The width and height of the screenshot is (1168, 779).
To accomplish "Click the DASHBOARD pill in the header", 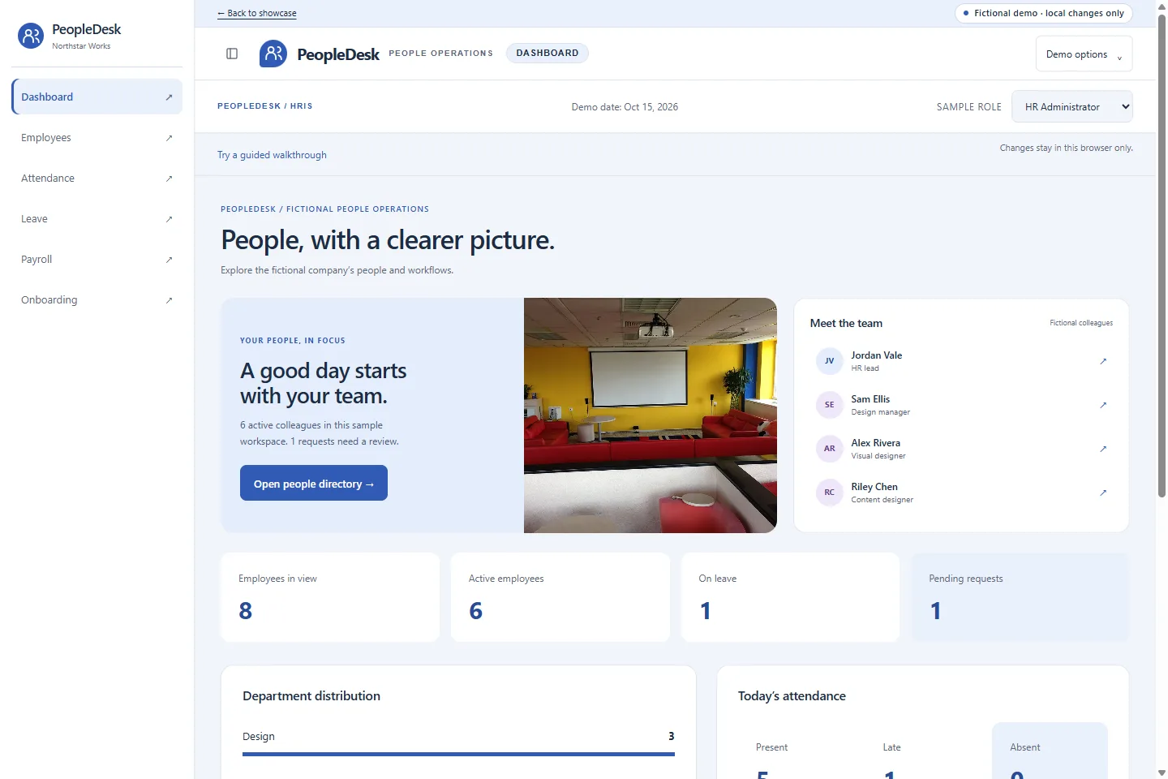I will (x=547, y=53).
